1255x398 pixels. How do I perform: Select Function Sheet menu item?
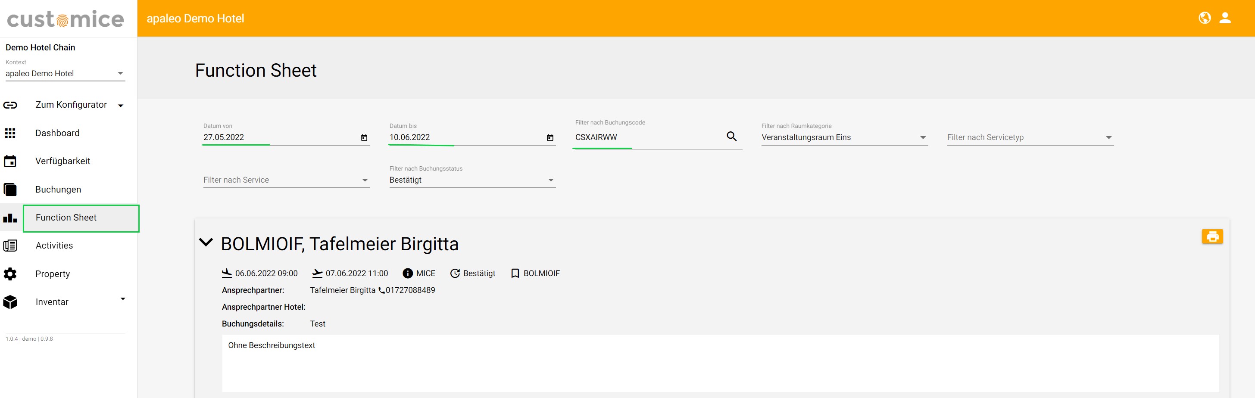click(x=81, y=218)
